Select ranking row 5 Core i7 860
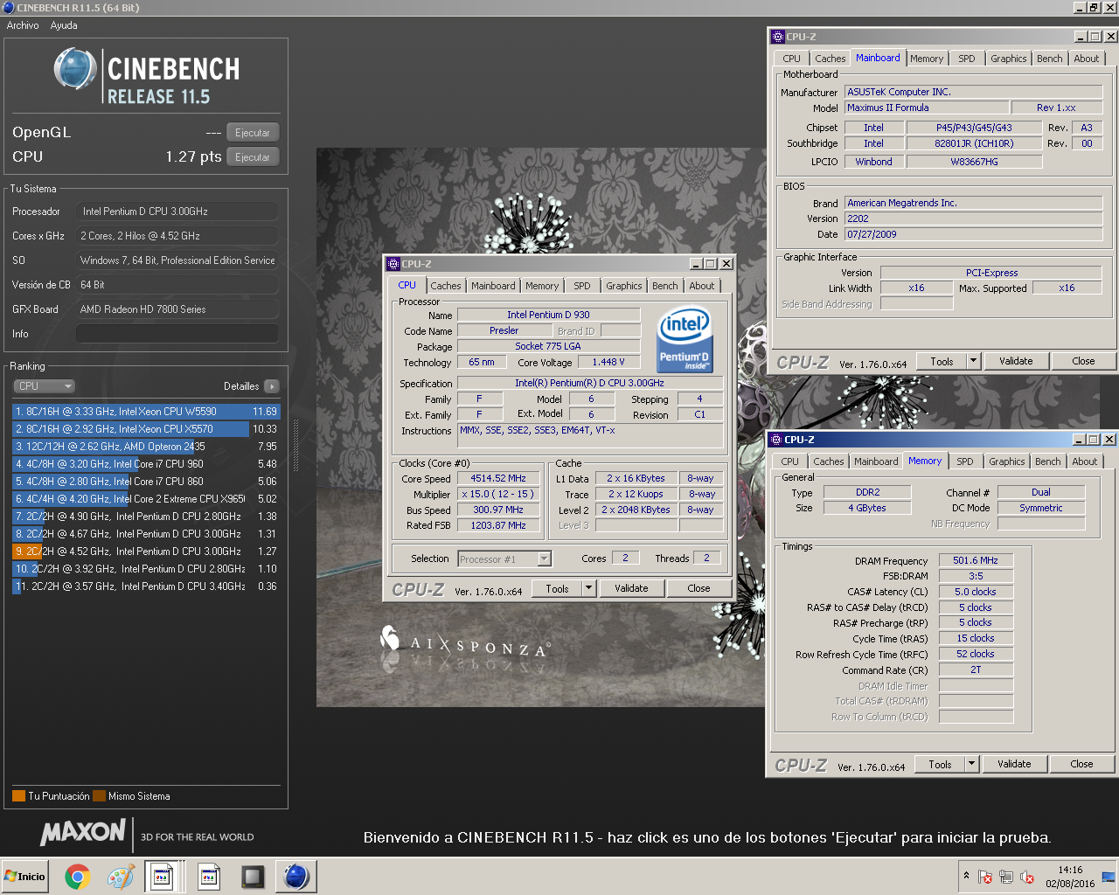Screen dimensions: 1119x895 (x=146, y=481)
